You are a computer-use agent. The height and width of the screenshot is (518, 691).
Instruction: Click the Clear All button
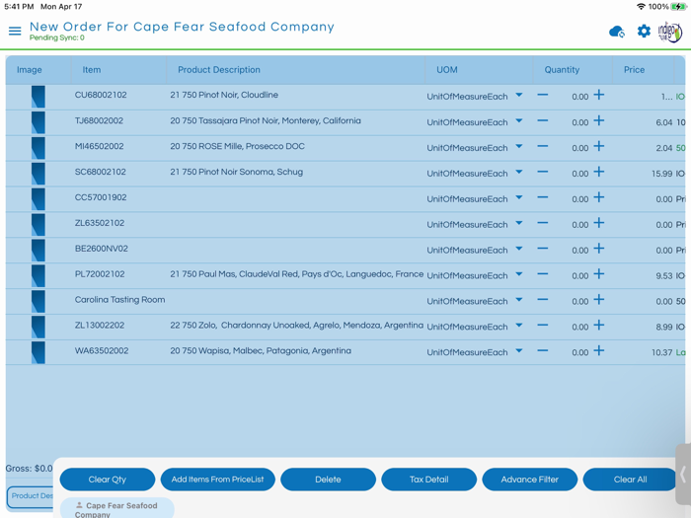630,480
